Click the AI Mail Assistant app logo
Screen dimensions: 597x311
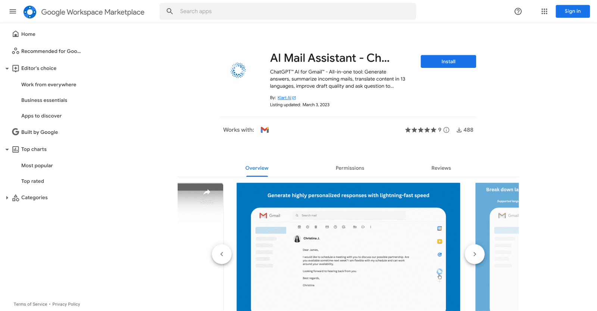(238, 70)
